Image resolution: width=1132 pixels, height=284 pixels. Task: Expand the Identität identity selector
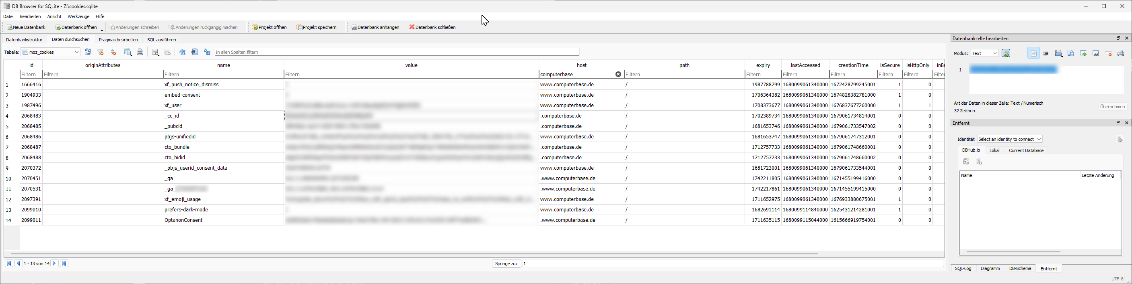click(1010, 139)
